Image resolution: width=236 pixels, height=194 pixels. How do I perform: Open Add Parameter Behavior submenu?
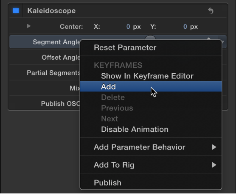151,147
